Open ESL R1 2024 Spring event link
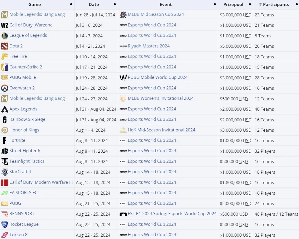Screen dimensions: 299x239 tap(172, 214)
